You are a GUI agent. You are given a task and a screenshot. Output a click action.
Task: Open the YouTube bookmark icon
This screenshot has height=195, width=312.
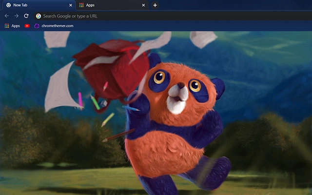(27, 26)
